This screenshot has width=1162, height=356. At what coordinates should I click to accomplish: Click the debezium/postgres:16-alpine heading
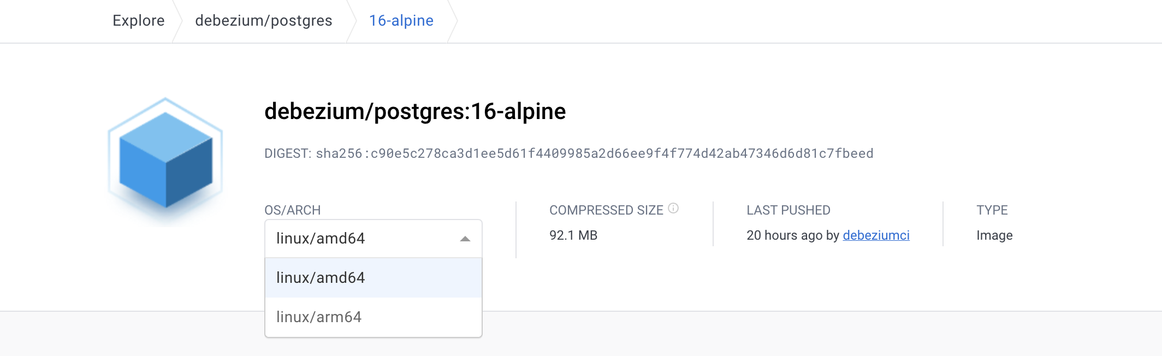click(x=415, y=111)
